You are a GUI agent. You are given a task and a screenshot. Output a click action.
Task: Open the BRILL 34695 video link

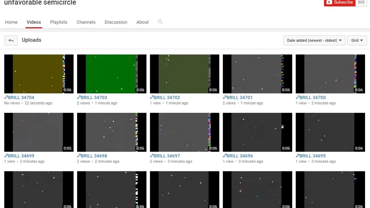[x=311, y=156]
